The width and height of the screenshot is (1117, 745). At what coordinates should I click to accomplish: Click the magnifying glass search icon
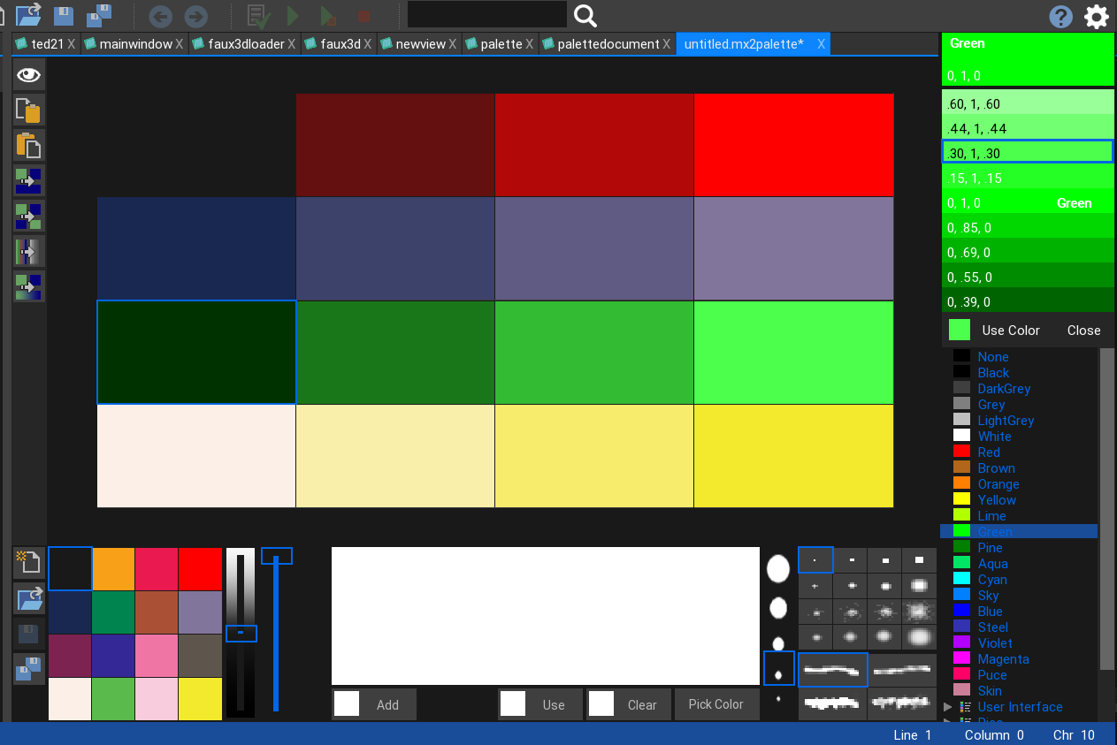[585, 15]
